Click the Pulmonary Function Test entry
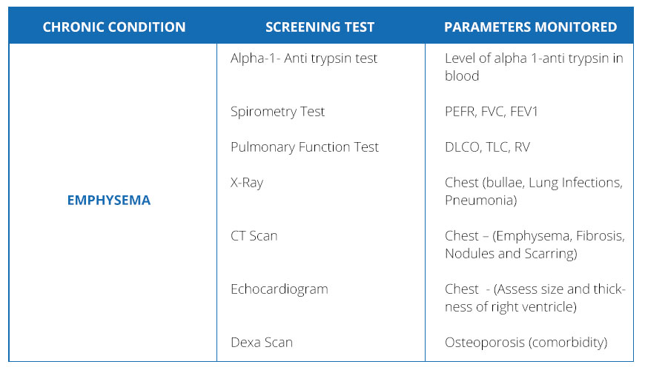 click(304, 147)
